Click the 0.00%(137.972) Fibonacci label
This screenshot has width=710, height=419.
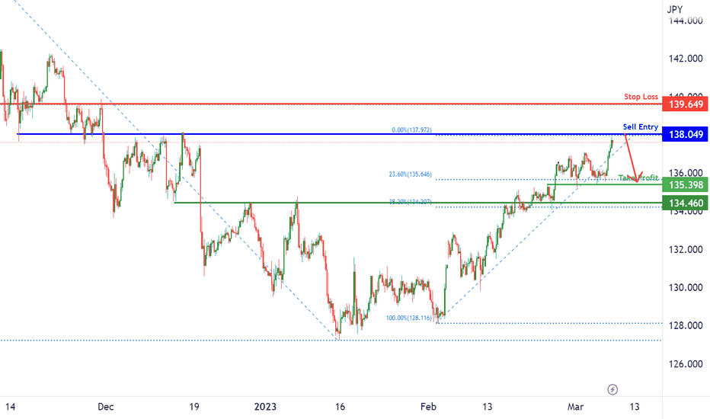coord(411,130)
